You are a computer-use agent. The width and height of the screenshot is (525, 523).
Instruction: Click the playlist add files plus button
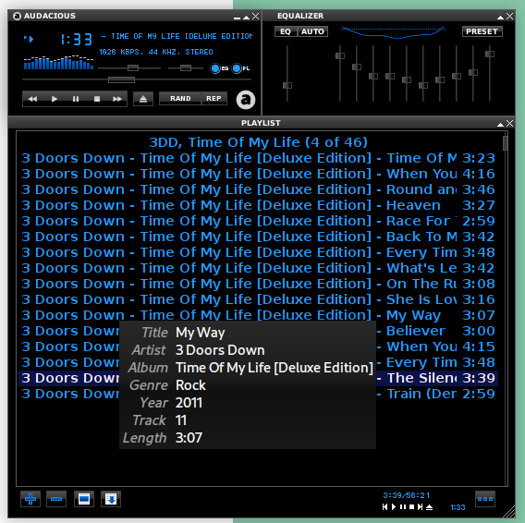click(x=31, y=499)
